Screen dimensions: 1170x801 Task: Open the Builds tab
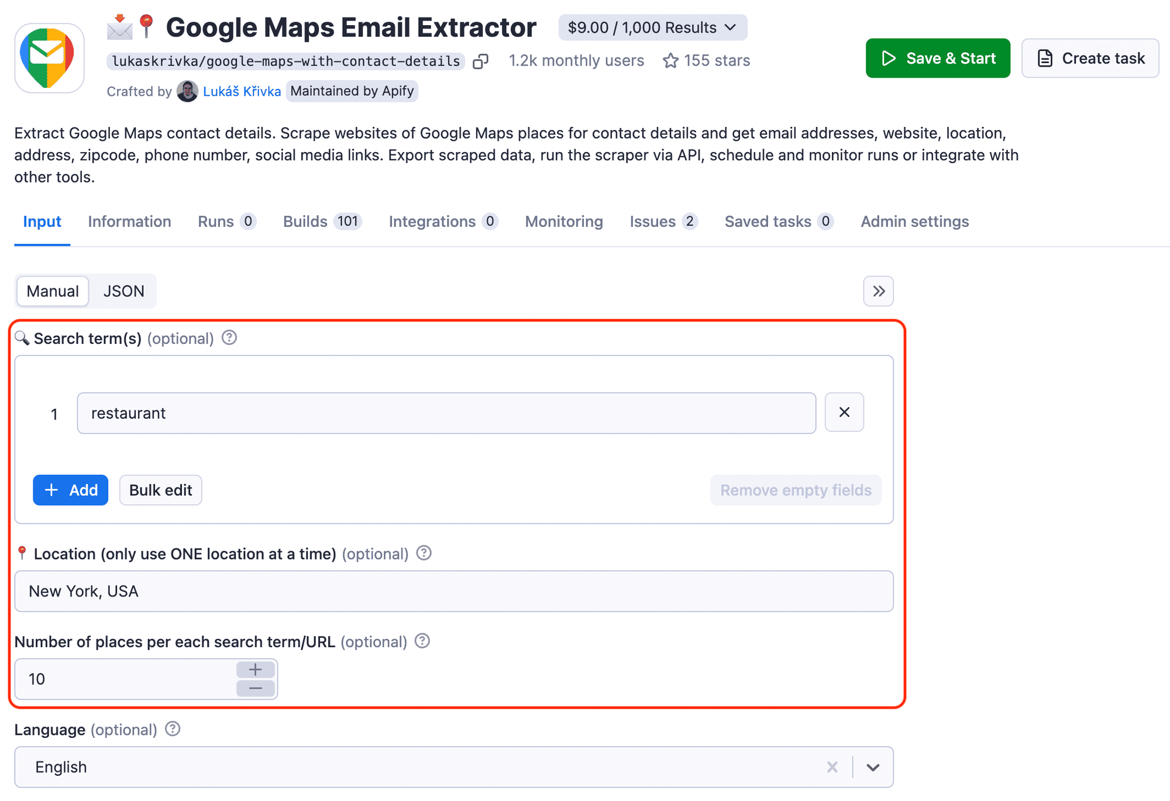322,222
